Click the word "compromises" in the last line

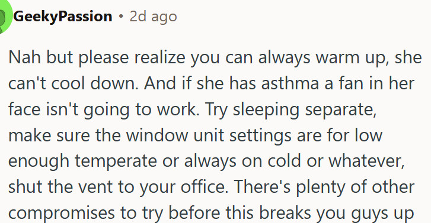pyautogui.click(x=62, y=213)
